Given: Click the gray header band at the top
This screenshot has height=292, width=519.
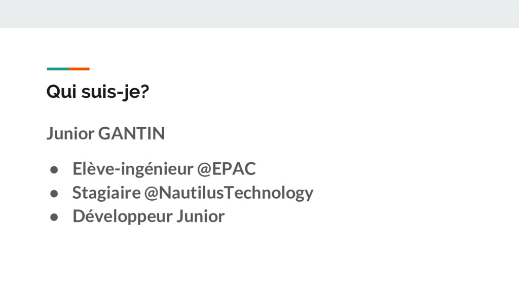Looking at the screenshot, I should click(259, 14).
